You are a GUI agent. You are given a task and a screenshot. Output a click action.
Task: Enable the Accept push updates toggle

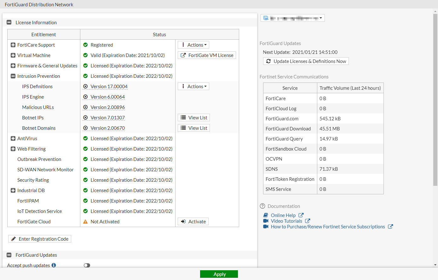[87, 265]
